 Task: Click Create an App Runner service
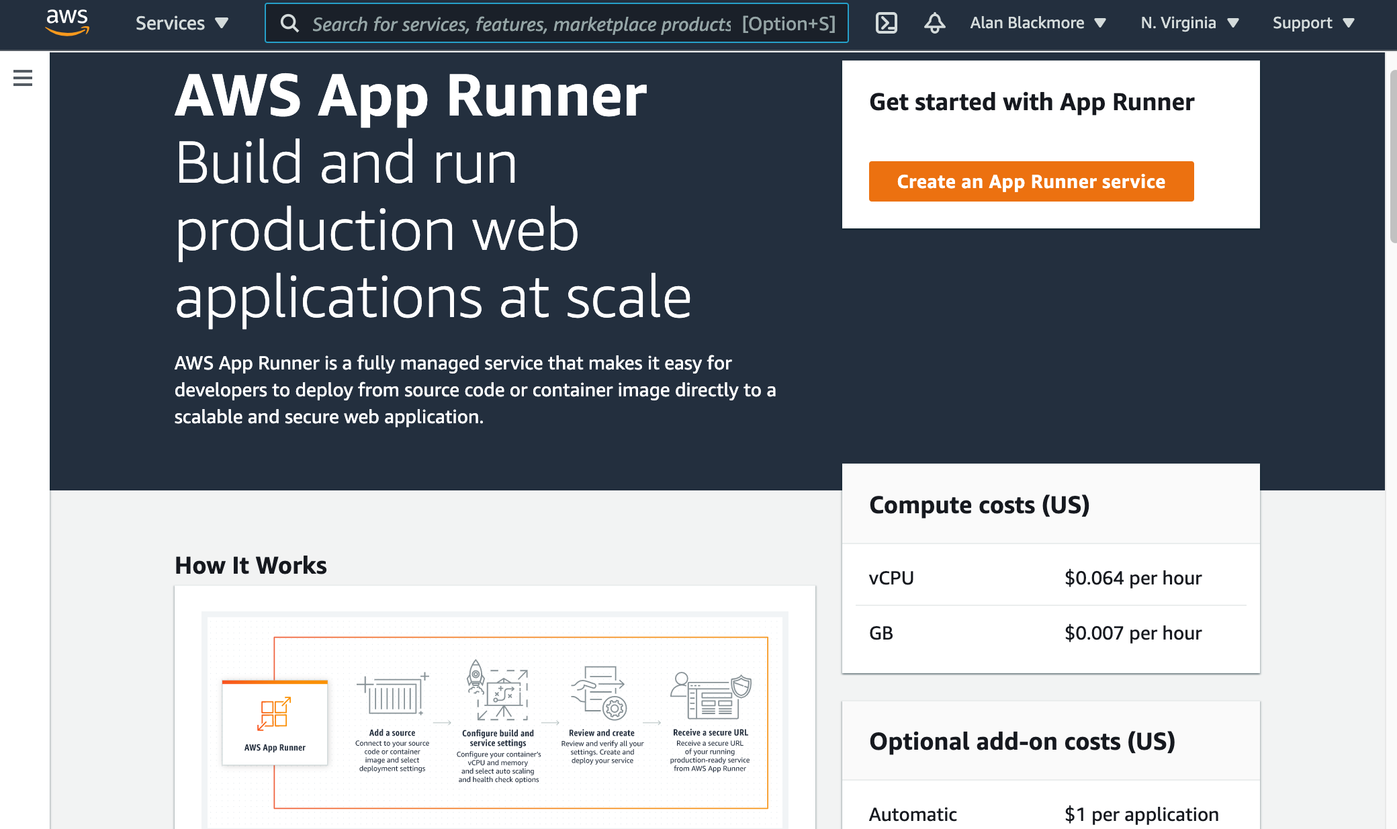tap(1032, 181)
